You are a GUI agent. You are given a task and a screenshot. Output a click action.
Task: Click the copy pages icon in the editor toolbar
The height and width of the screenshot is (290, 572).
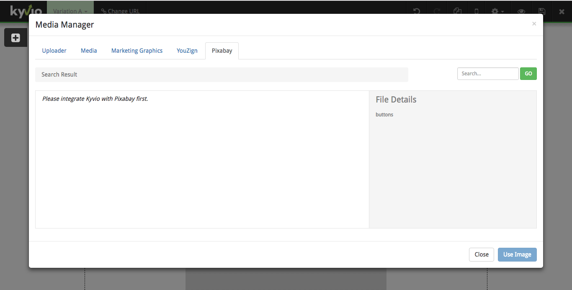pyautogui.click(x=457, y=11)
